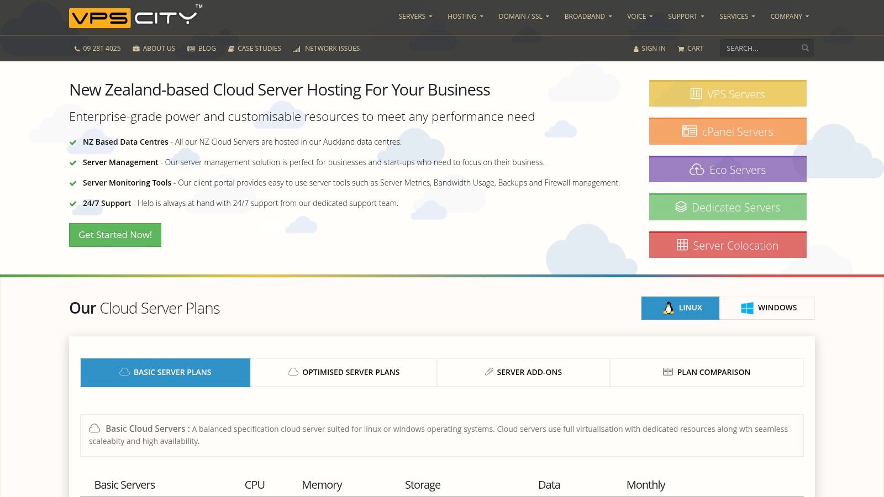Open the Domain / SSL dropdown
The height and width of the screenshot is (497, 884).
coord(523,17)
